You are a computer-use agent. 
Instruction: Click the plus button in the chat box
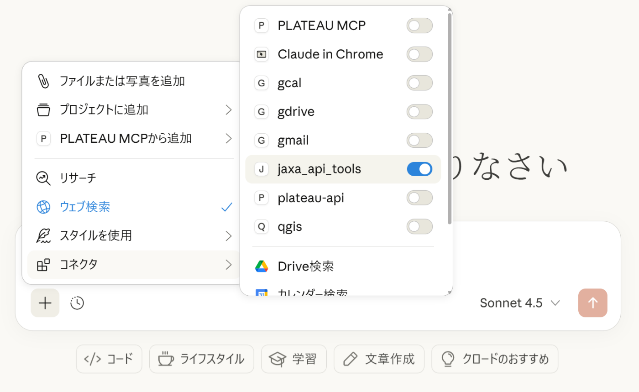pos(45,303)
